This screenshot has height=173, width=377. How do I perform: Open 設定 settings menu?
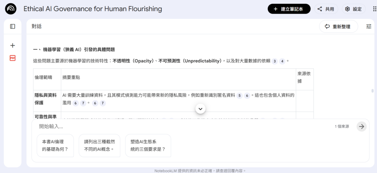pyautogui.click(x=353, y=9)
